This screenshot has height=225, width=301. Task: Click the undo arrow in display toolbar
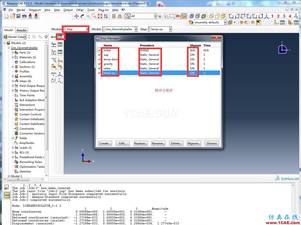(x=264, y=22)
